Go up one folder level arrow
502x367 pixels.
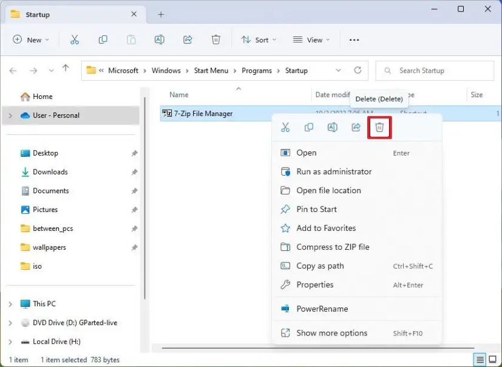[x=66, y=68]
